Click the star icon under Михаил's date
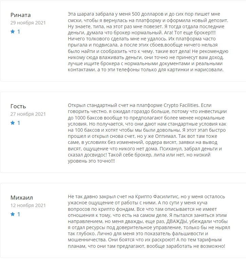Image resolution: width=246 pixels, height=259 pixels. [x=13, y=214]
